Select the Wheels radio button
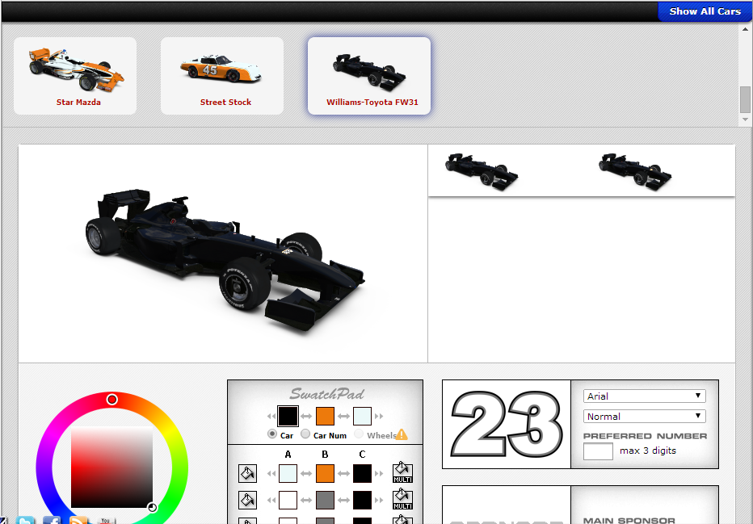Image resolution: width=753 pixels, height=524 pixels. click(359, 434)
